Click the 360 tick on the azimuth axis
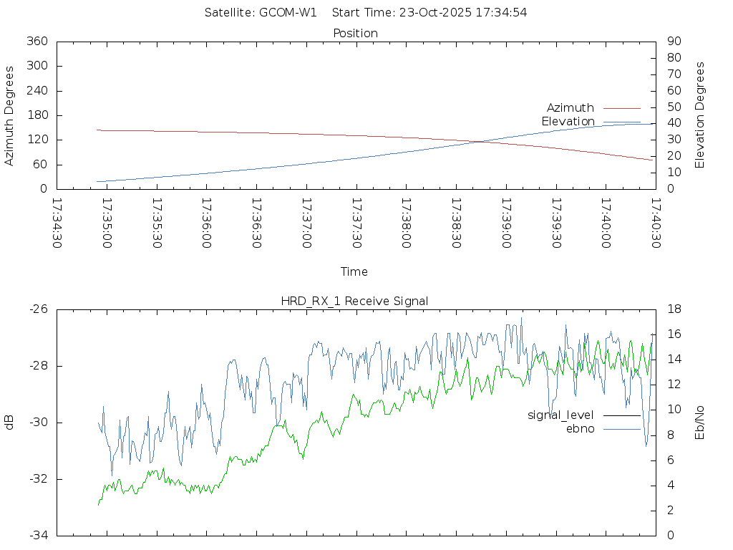This screenshot has height=550, width=733. point(37,42)
